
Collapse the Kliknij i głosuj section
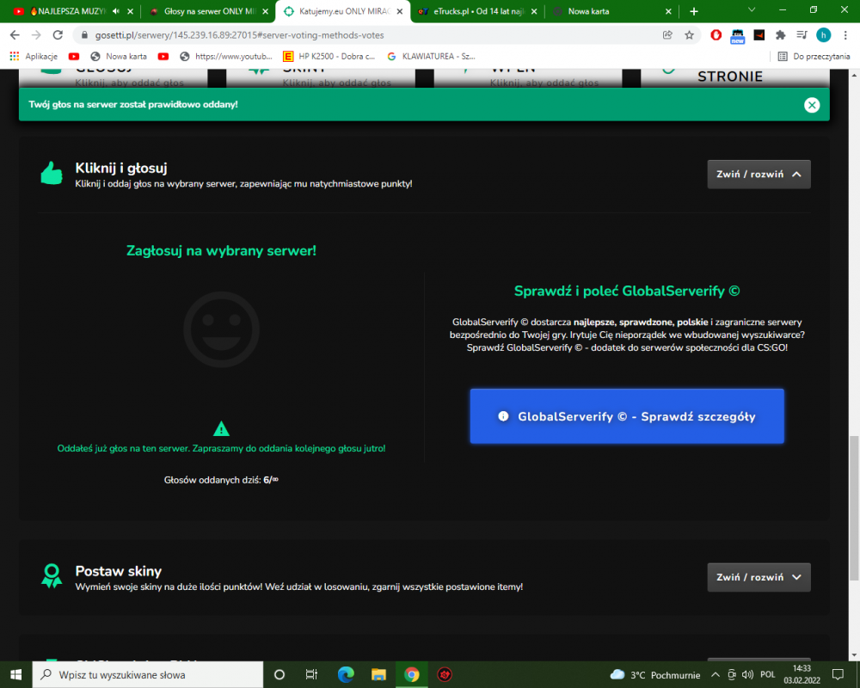point(759,175)
